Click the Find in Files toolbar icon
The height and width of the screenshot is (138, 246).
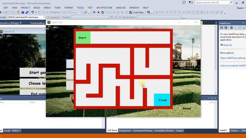click(x=86, y=12)
